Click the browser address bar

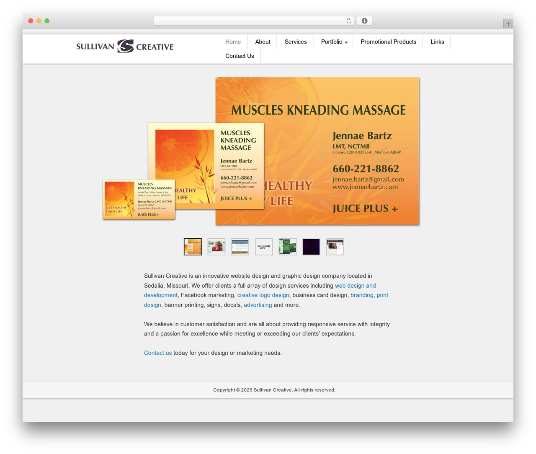(x=253, y=21)
